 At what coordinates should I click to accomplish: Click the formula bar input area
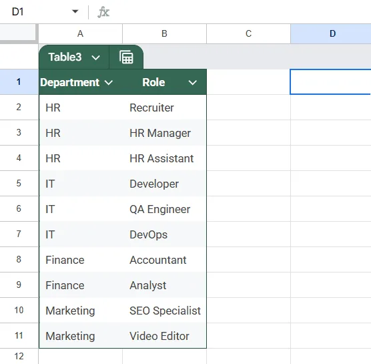pos(242,12)
